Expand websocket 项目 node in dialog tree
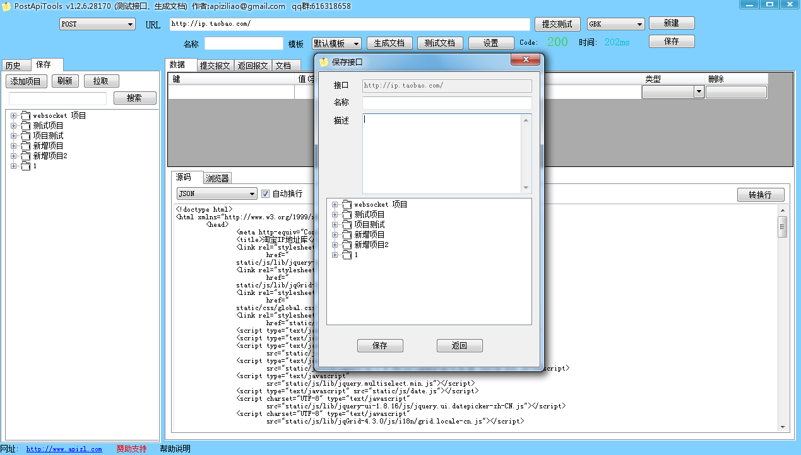This screenshot has width=801, height=455. (335, 205)
